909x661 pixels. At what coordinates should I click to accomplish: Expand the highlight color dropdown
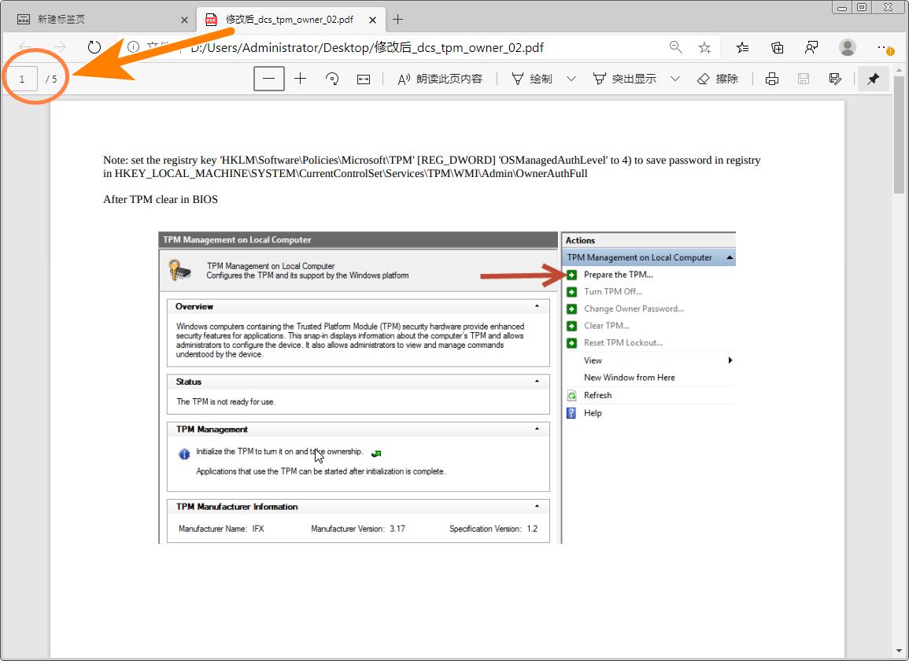click(x=674, y=79)
